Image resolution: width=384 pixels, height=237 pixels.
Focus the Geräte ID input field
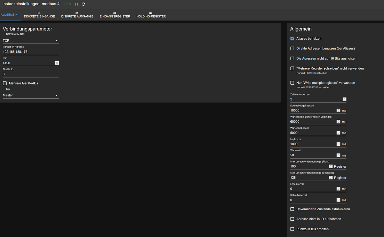(x=30, y=74)
